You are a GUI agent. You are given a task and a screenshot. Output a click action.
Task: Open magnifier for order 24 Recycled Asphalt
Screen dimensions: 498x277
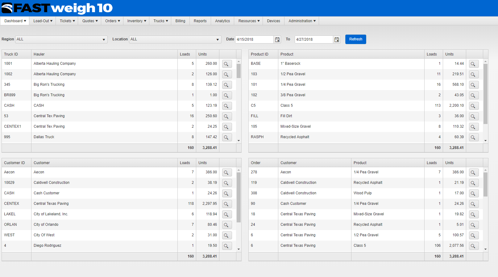pyautogui.click(x=474, y=225)
